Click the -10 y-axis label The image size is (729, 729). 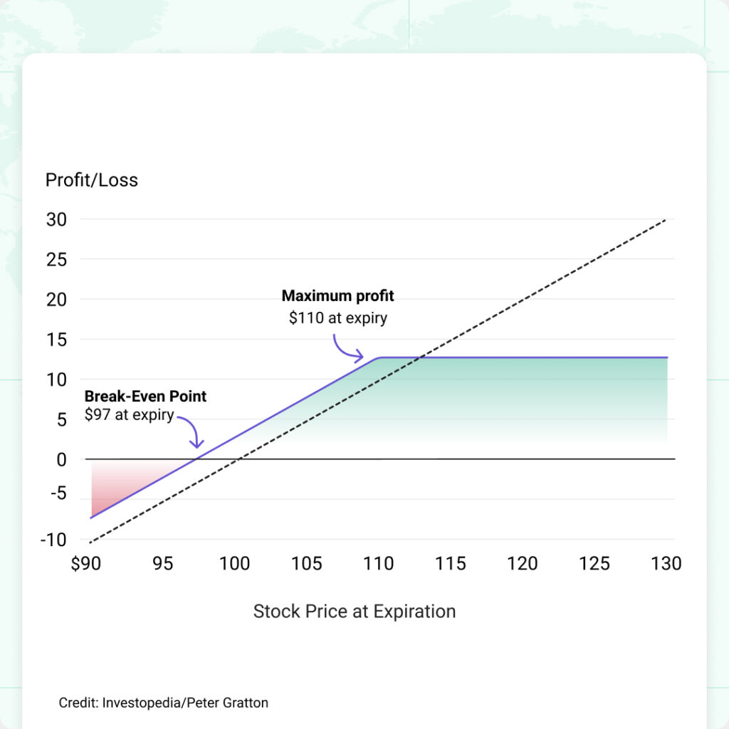(53, 540)
